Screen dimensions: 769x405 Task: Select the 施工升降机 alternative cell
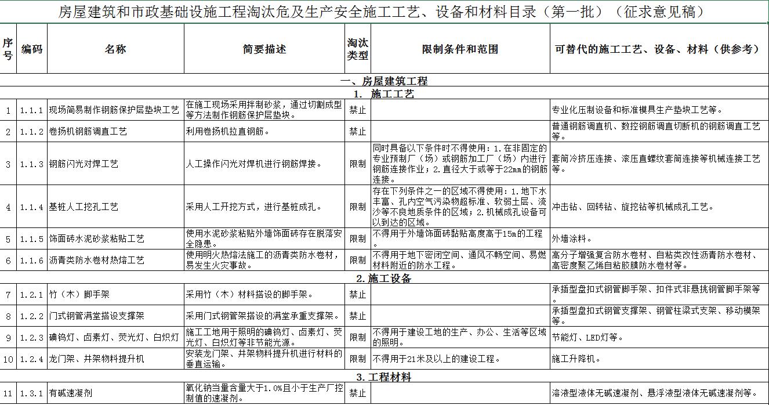(659, 359)
